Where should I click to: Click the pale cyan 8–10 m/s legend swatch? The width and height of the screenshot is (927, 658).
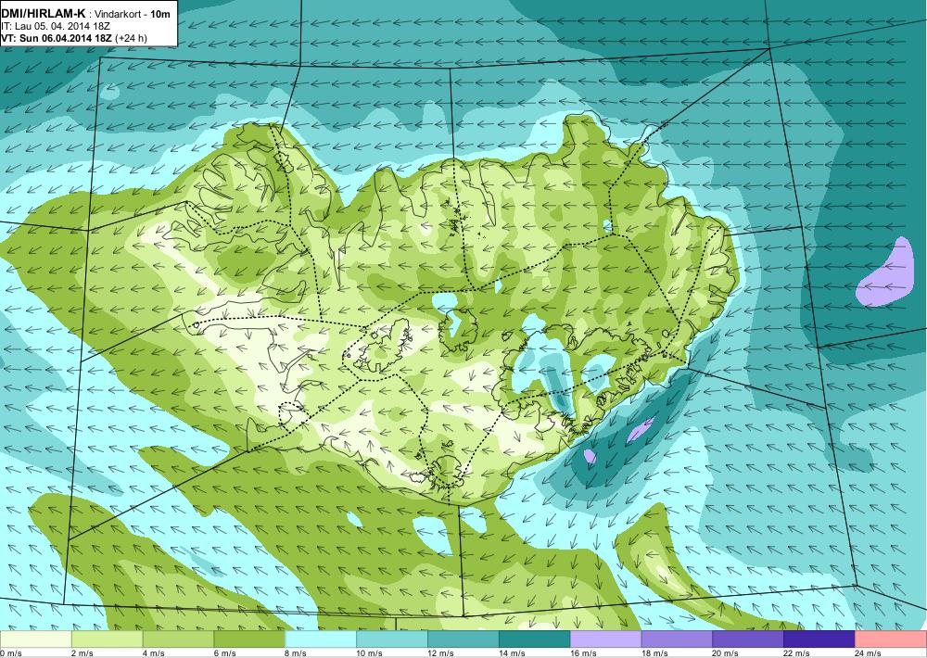321,639
